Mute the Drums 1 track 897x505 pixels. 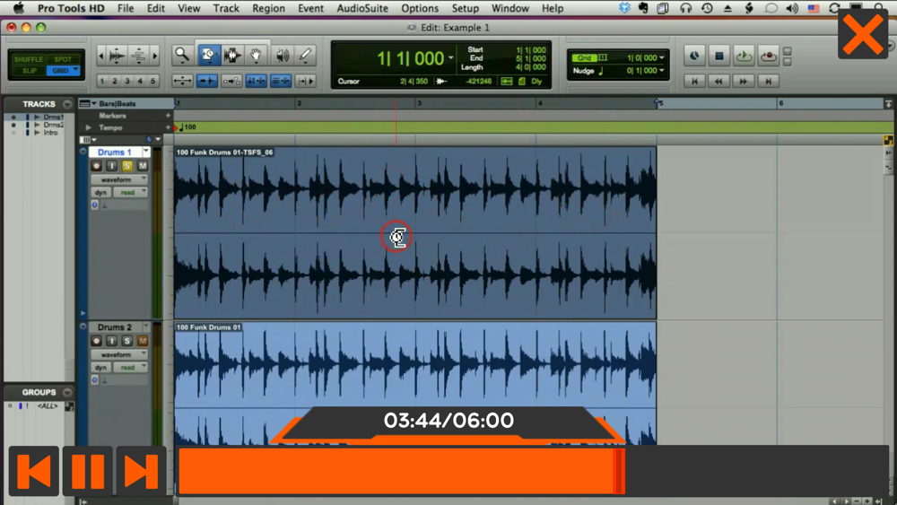pyautogui.click(x=143, y=166)
